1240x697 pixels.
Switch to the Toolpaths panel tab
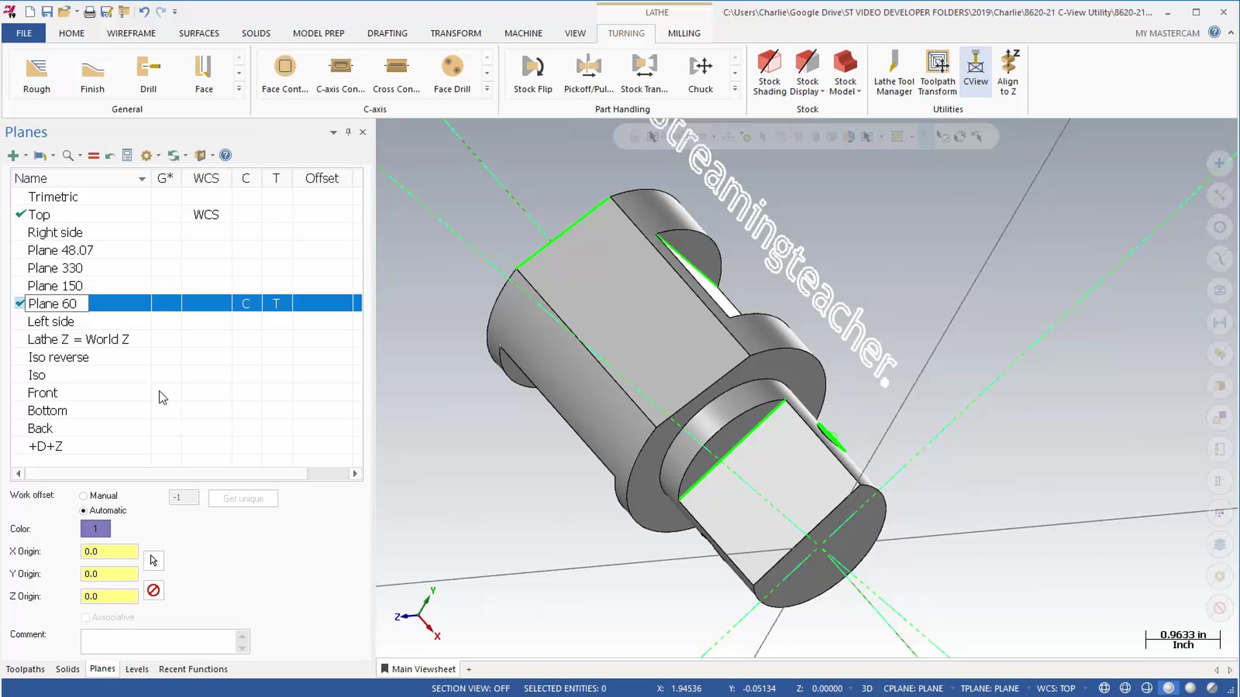[25, 669]
